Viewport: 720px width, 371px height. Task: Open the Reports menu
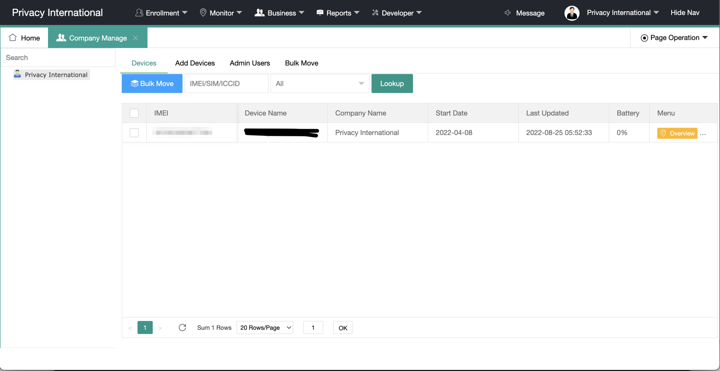(x=338, y=13)
